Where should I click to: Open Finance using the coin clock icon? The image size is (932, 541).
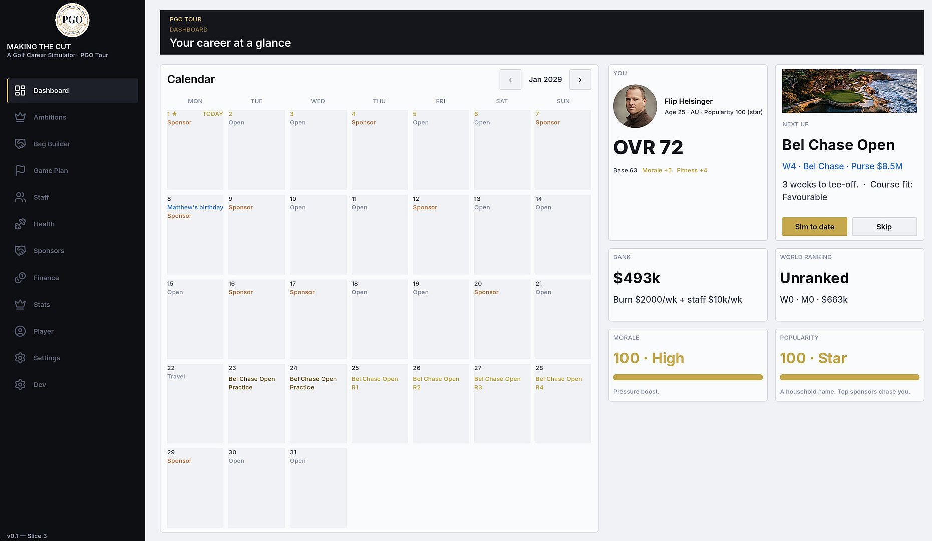(x=20, y=278)
